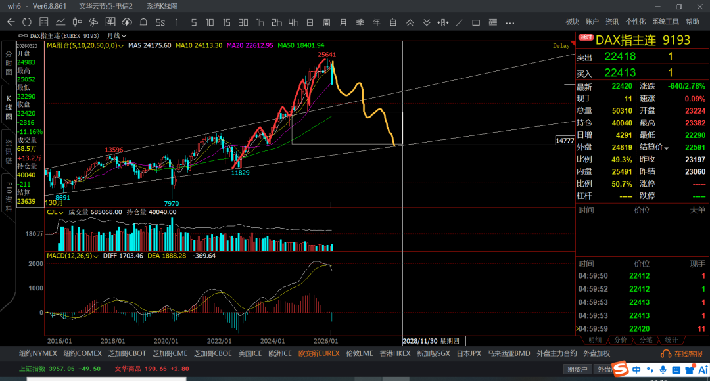This screenshot has width=710, height=381.
Task: Open the quote list icon
Action: [44, 22]
